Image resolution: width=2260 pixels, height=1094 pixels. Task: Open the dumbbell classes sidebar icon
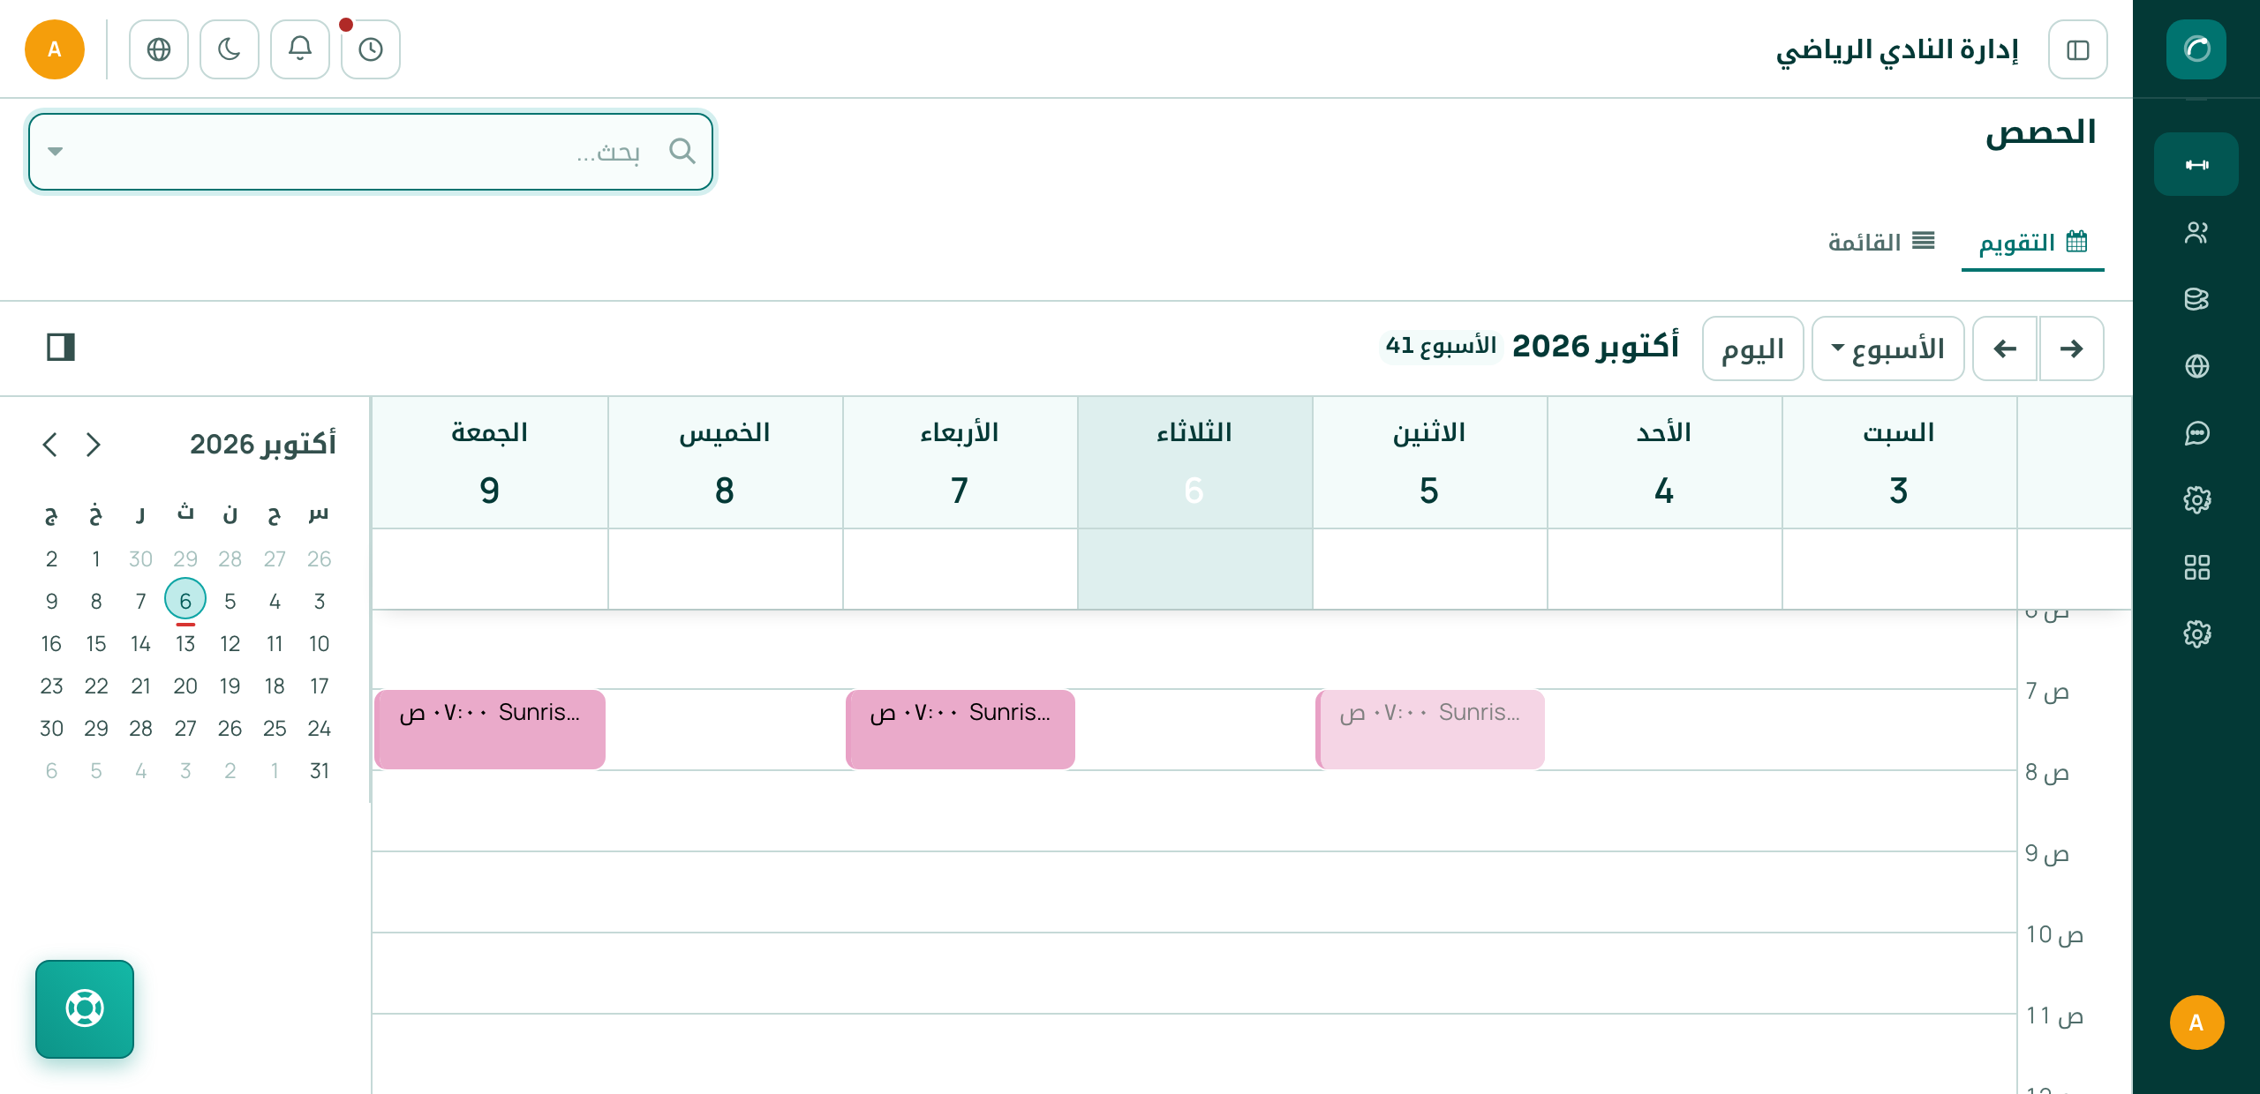click(2196, 164)
